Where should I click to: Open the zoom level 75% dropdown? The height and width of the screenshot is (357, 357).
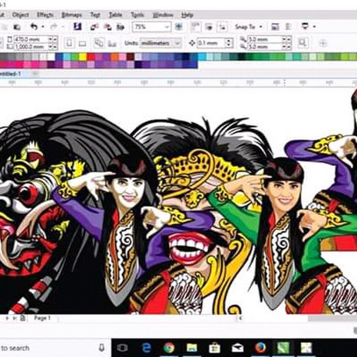(167, 27)
